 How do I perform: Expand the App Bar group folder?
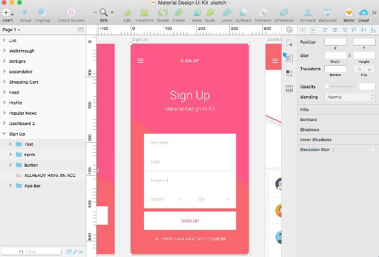(x=10, y=186)
